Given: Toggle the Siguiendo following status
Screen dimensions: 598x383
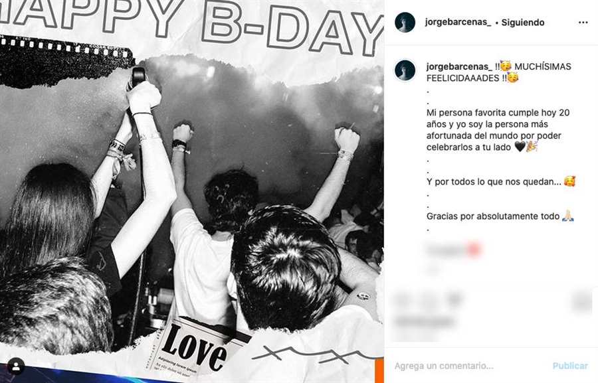Looking at the screenshot, I should [522, 23].
